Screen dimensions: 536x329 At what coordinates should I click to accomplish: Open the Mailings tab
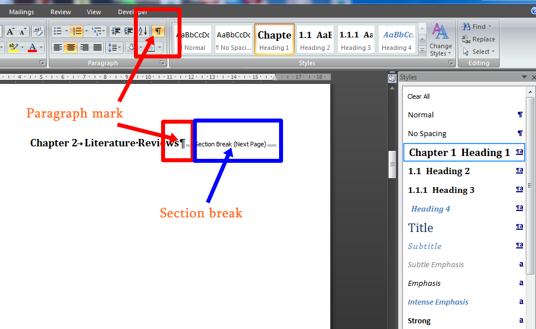[x=22, y=12]
